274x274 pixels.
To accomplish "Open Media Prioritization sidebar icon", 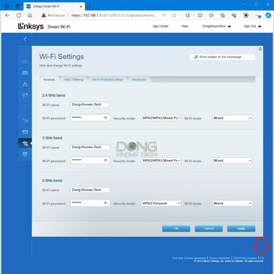I will (x=25, y=96).
